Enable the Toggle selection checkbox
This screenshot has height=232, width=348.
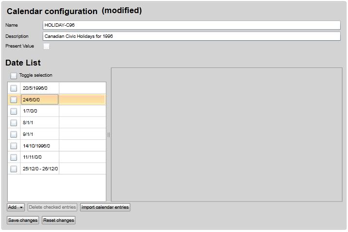[14, 76]
